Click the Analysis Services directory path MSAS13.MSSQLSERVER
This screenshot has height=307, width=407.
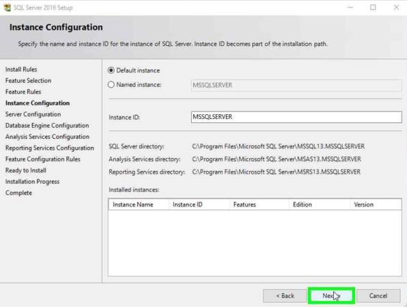(277, 159)
